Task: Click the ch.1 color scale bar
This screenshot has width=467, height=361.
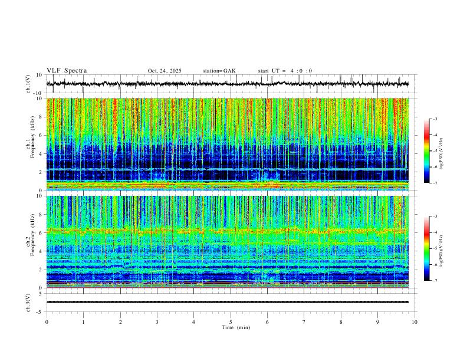Action: tap(426, 151)
